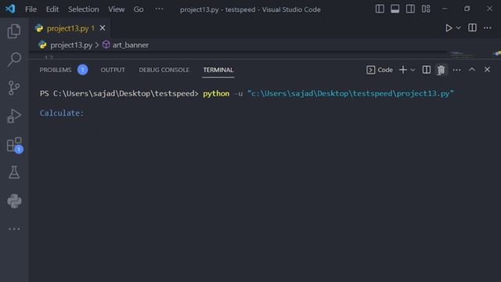Click the VS Code logo icon
Viewport: 501px width, 282px height.
10,9
